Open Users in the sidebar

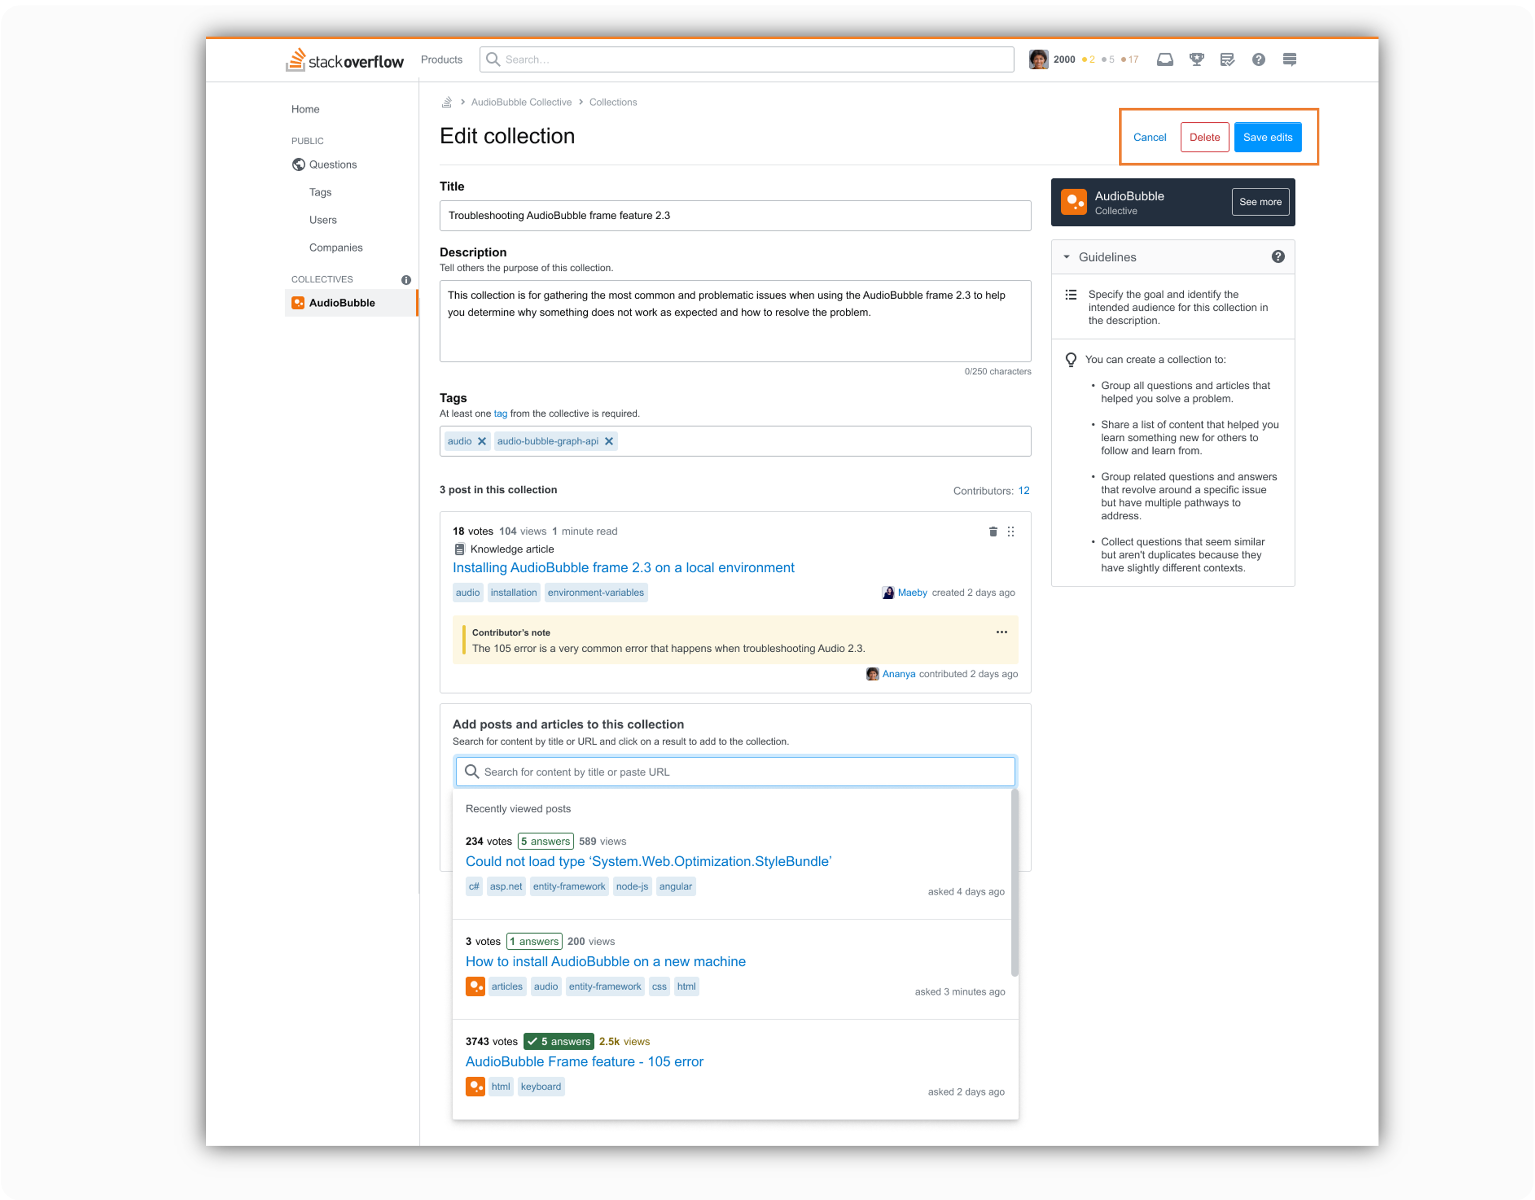[x=323, y=220]
